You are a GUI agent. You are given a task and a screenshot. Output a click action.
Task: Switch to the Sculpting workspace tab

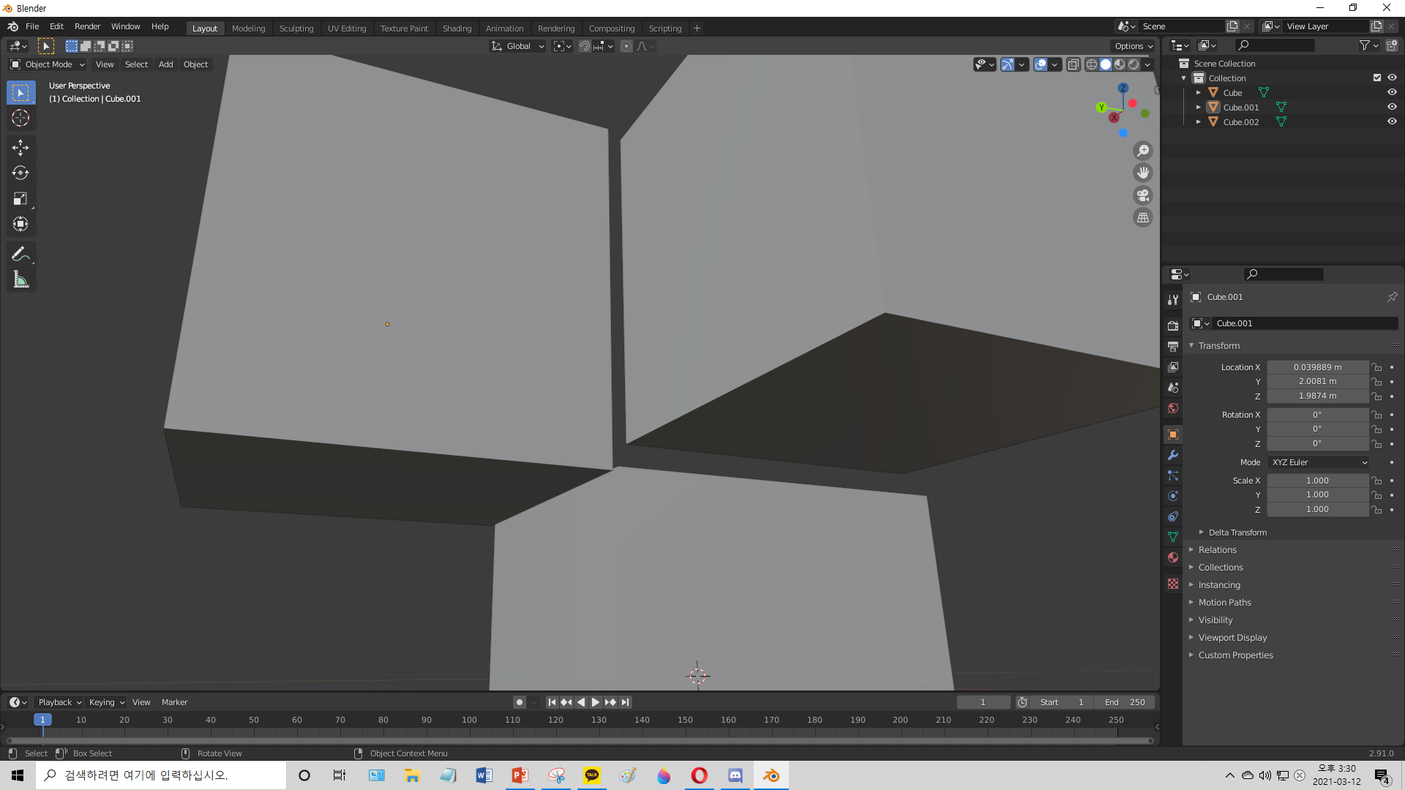coord(296,29)
